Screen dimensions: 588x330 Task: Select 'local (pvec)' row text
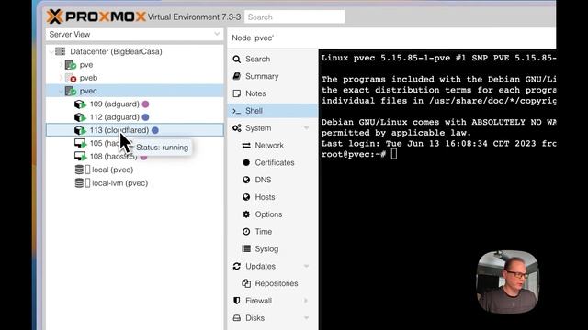tap(112, 170)
